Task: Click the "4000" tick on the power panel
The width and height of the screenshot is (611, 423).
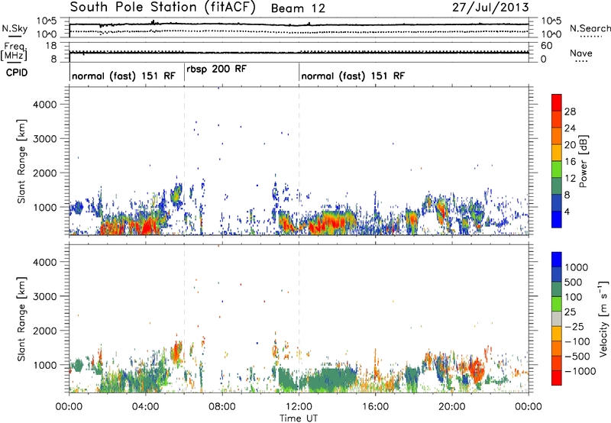Action: [x=45, y=105]
